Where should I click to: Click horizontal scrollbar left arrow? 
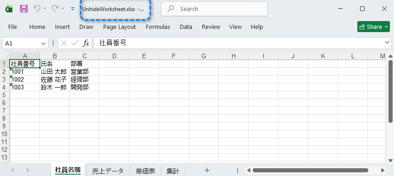click(x=249, y=170)
